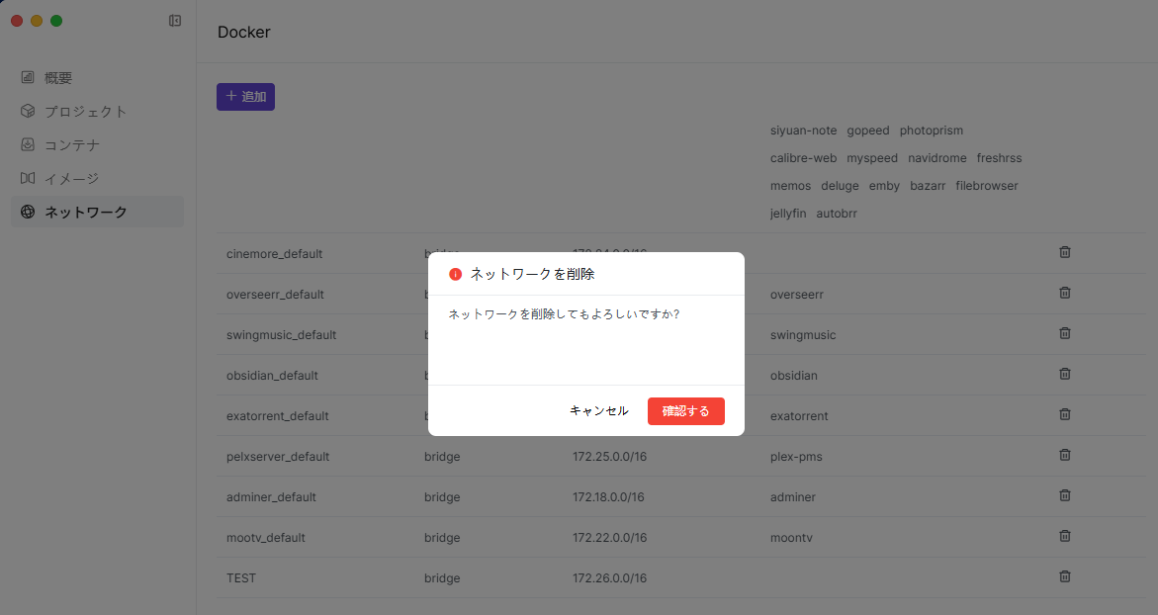Screen dimensions: 1158x615
Task: Click trash icon for overseerr_default row
Action: (1065, 293)
